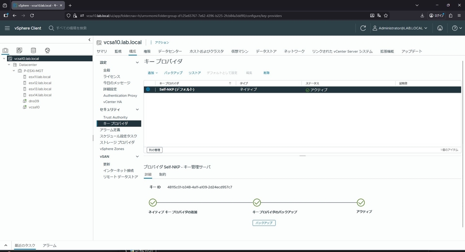465x252 pixels.
Task: Switch to Networking inventory icon
Action: [x=47, y=50]
